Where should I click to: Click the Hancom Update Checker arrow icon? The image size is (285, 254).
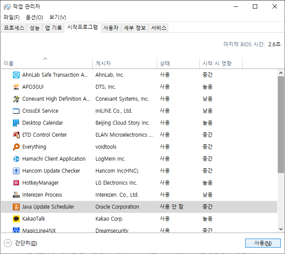coord(16,171)
